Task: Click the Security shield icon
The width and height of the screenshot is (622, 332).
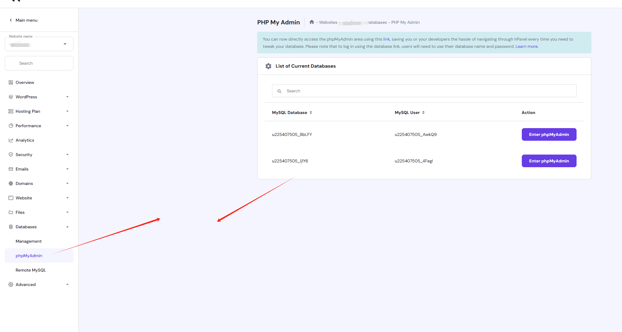Action: [11, 155]
